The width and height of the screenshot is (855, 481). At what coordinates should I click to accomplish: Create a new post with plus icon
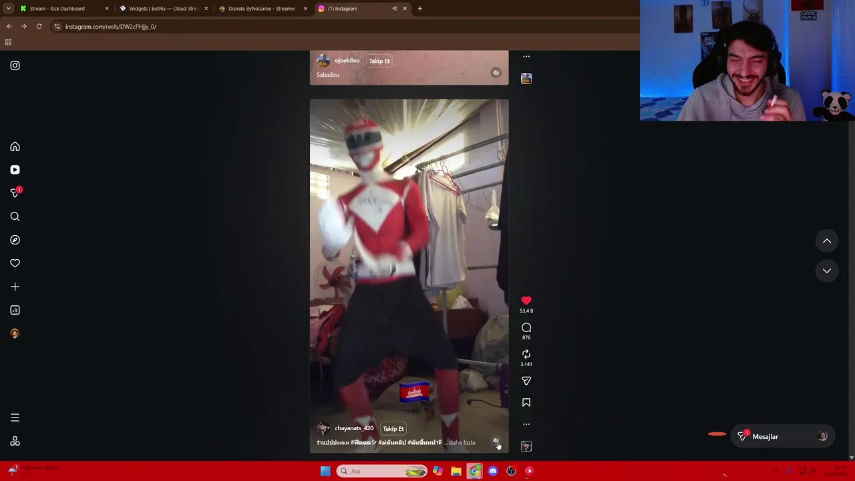[15, 287]
